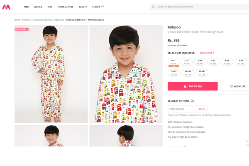This screenshot has height=166, width=249.
Task: Click the Add to Bag button
Action: pyautogui.click(x=193, y=86)
